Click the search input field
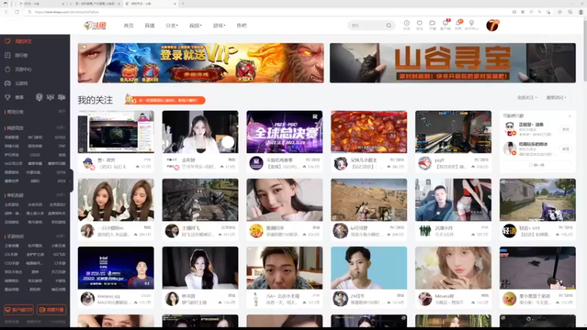Screen dimensions: 587x330 [367, 26]
